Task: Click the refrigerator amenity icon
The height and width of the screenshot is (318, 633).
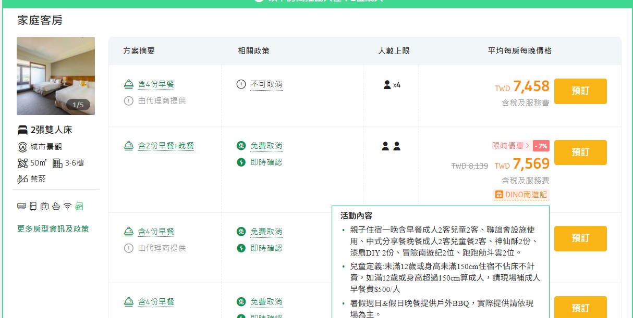Action: [33, 206]
